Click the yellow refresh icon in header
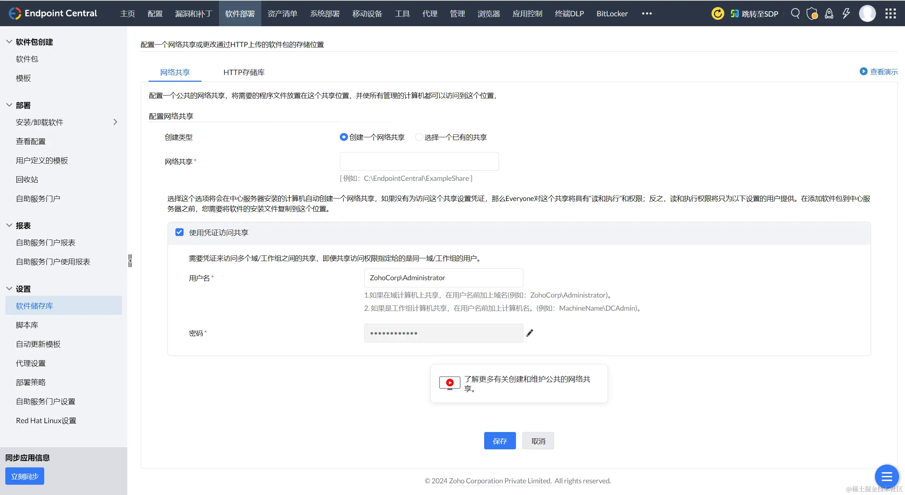The image size is (905, 495). pyautogui.click(x=717, y=13)
